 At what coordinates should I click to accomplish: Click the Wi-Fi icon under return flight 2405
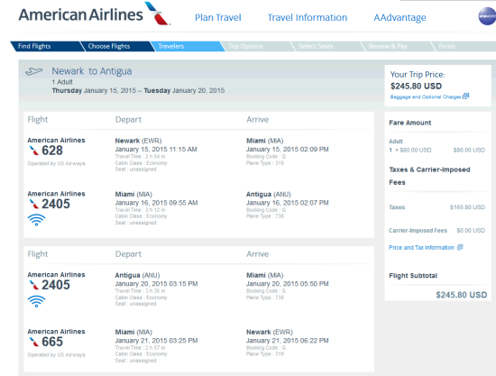point(36,301)
